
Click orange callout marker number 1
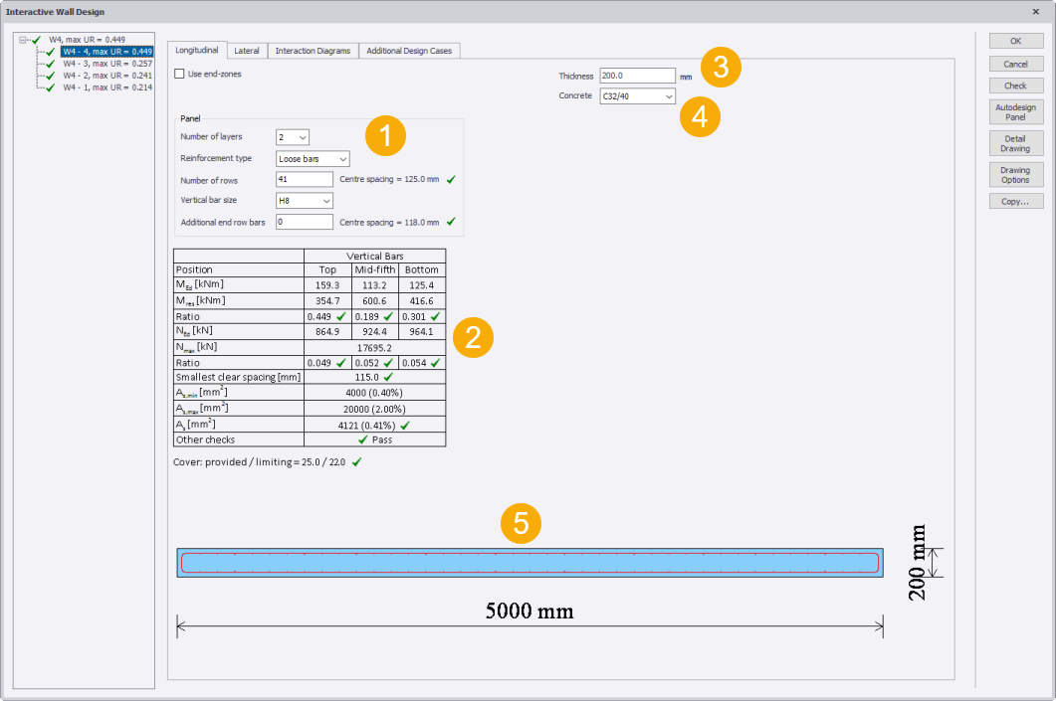(385, 136)
